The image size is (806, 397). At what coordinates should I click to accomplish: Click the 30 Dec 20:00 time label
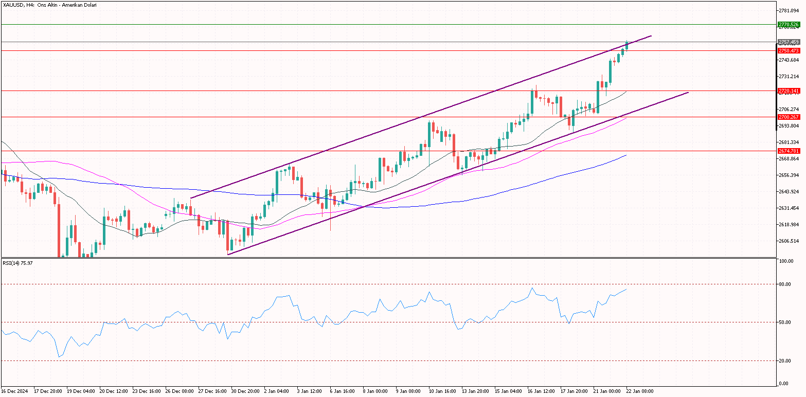tap(246, 391)
